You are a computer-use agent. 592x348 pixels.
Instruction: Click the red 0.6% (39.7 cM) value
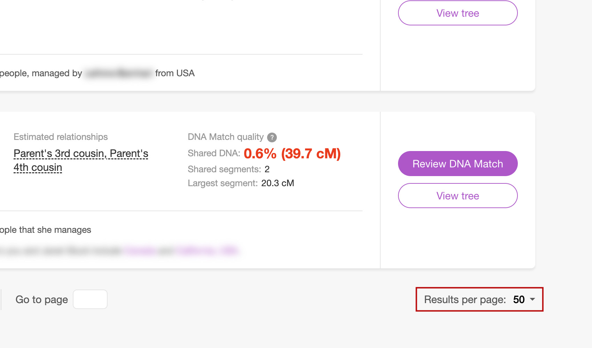point(292,153)
